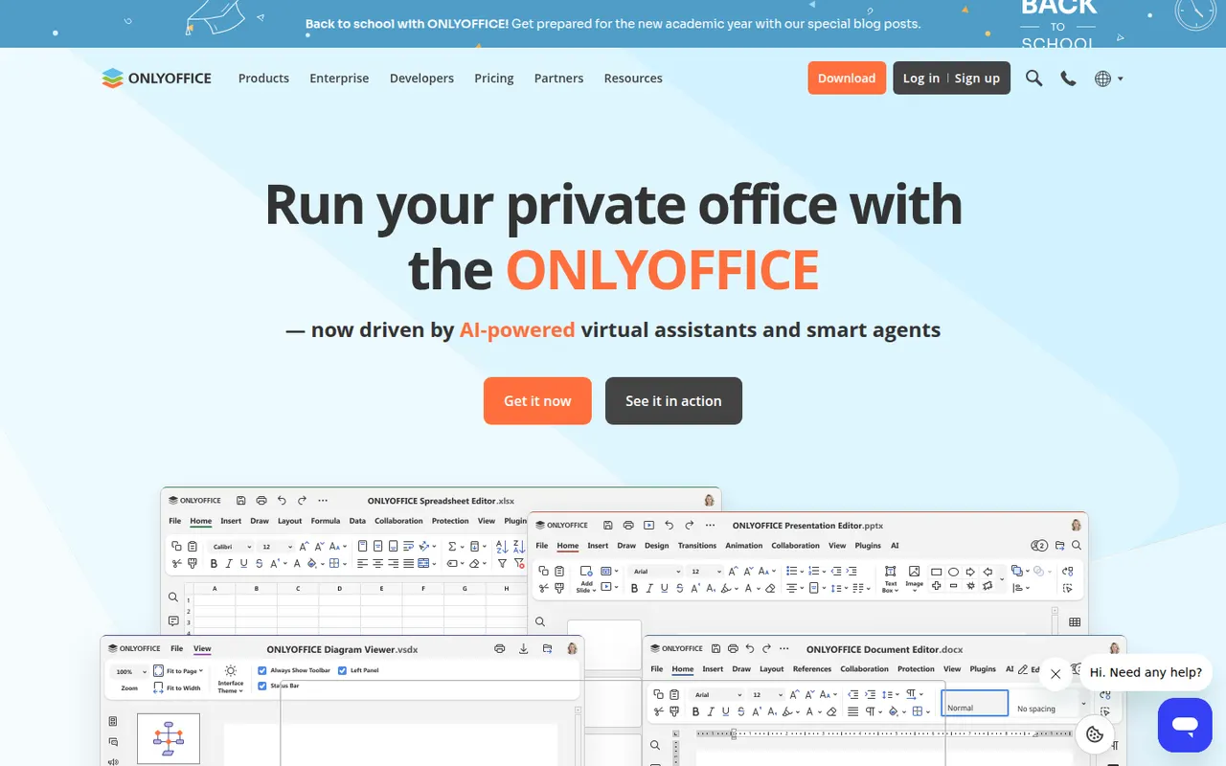Click the print icon in Spreadsheet Editor
Viewport: 1226px width, 766px height.
click(x=261, y=500)
